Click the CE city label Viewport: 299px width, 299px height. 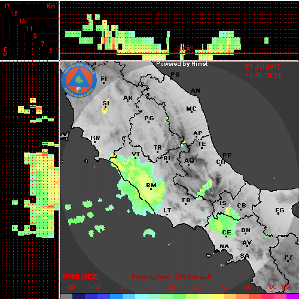[x=227, y=233]
